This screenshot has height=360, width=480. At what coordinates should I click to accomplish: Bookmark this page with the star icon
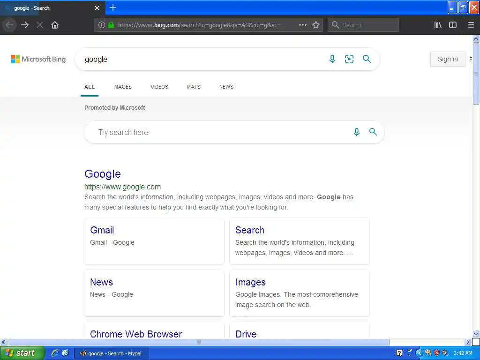[316, 25]
